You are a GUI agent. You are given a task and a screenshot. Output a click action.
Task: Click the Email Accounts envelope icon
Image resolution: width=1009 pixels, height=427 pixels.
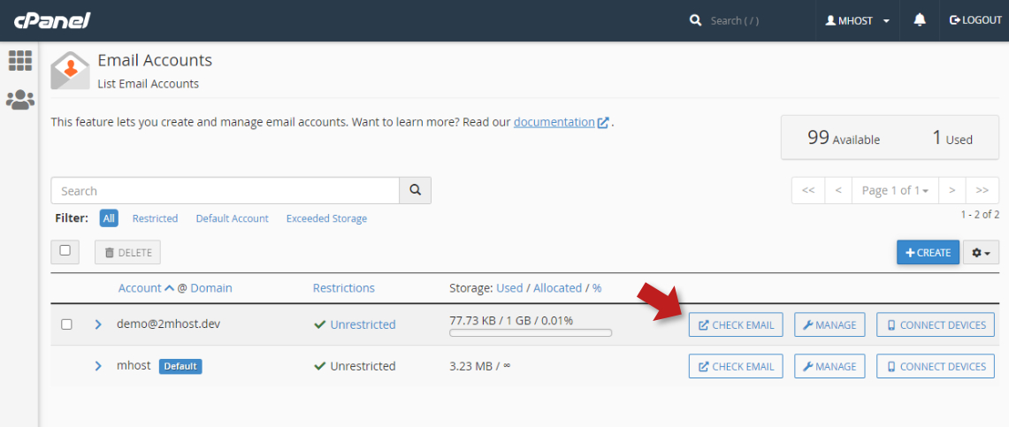pyautogui.click(x=70, y=71)
